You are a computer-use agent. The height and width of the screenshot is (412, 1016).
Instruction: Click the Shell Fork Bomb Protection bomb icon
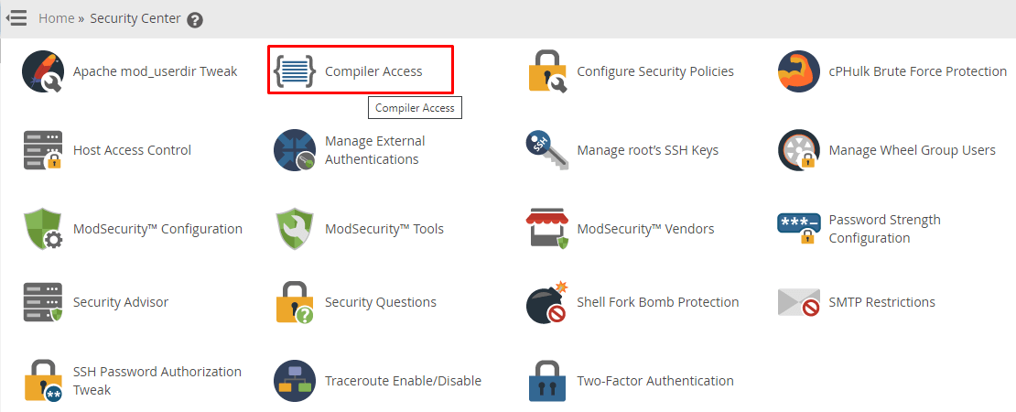click(546, 302)
